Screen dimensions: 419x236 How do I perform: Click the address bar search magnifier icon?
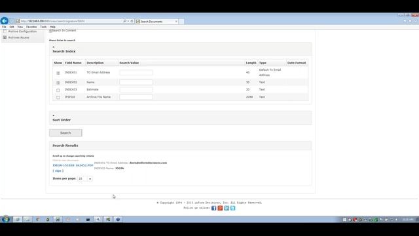(x=124, y=21)
